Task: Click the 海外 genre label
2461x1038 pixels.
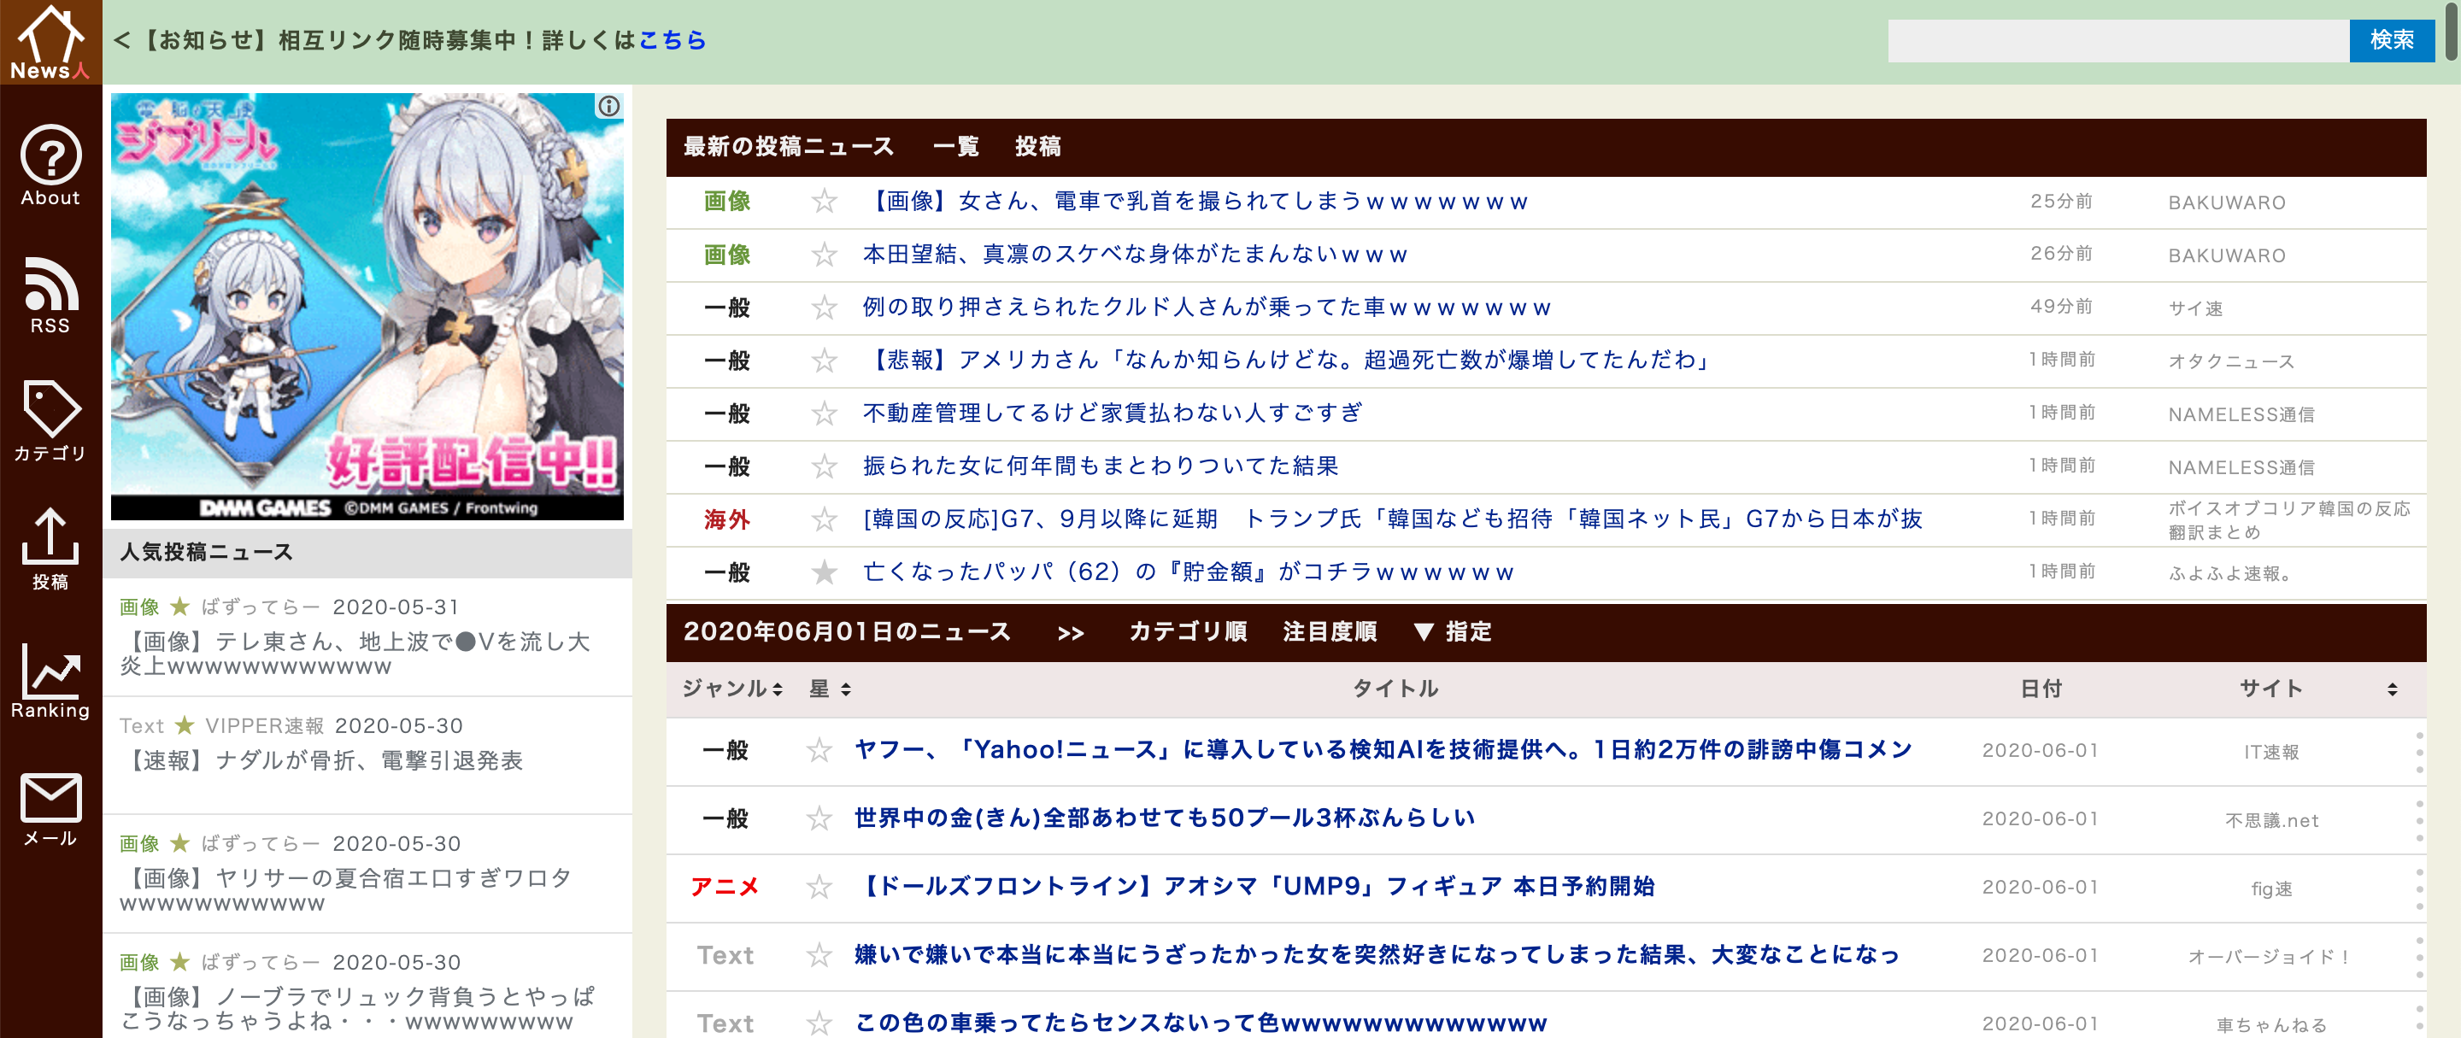Action: (x=727, y=519)
